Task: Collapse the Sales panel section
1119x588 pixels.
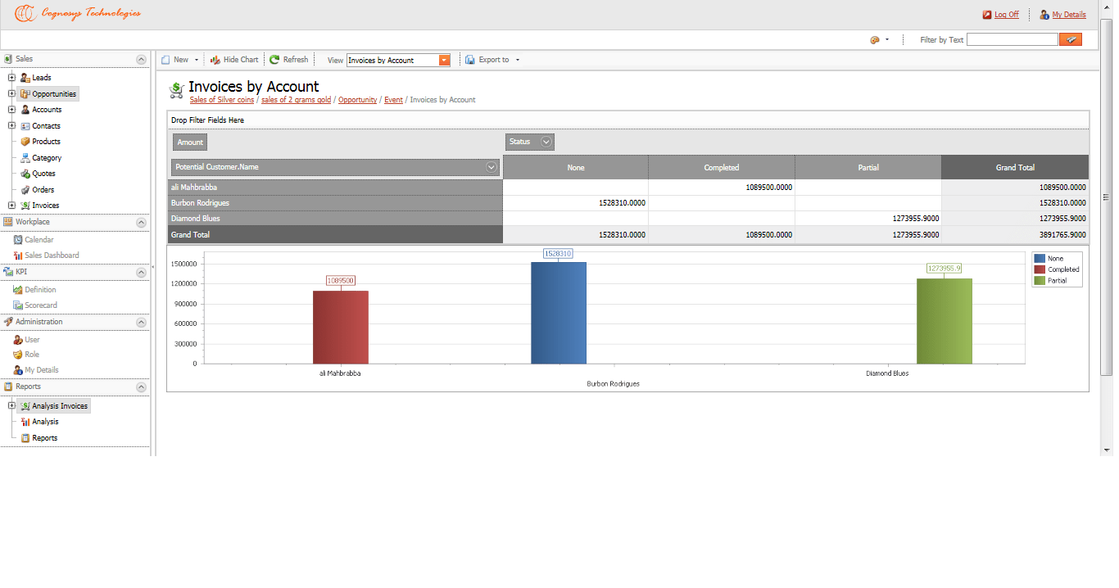Action: pos(141,60)
